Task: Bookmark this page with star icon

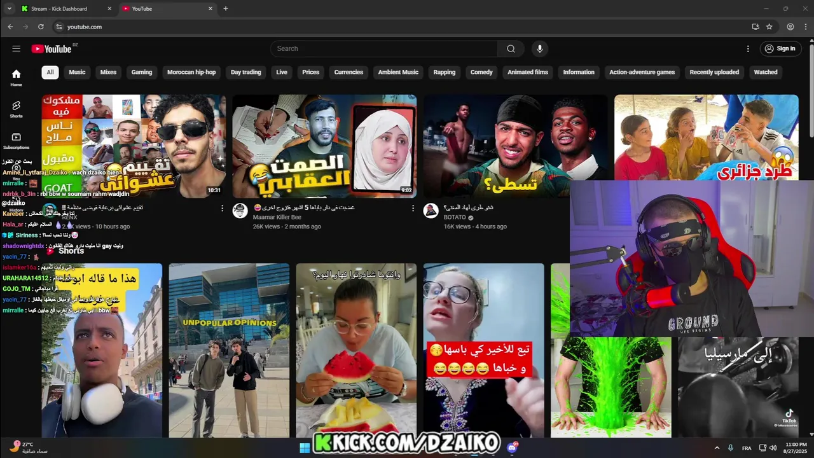Action: tap(769, 27)
